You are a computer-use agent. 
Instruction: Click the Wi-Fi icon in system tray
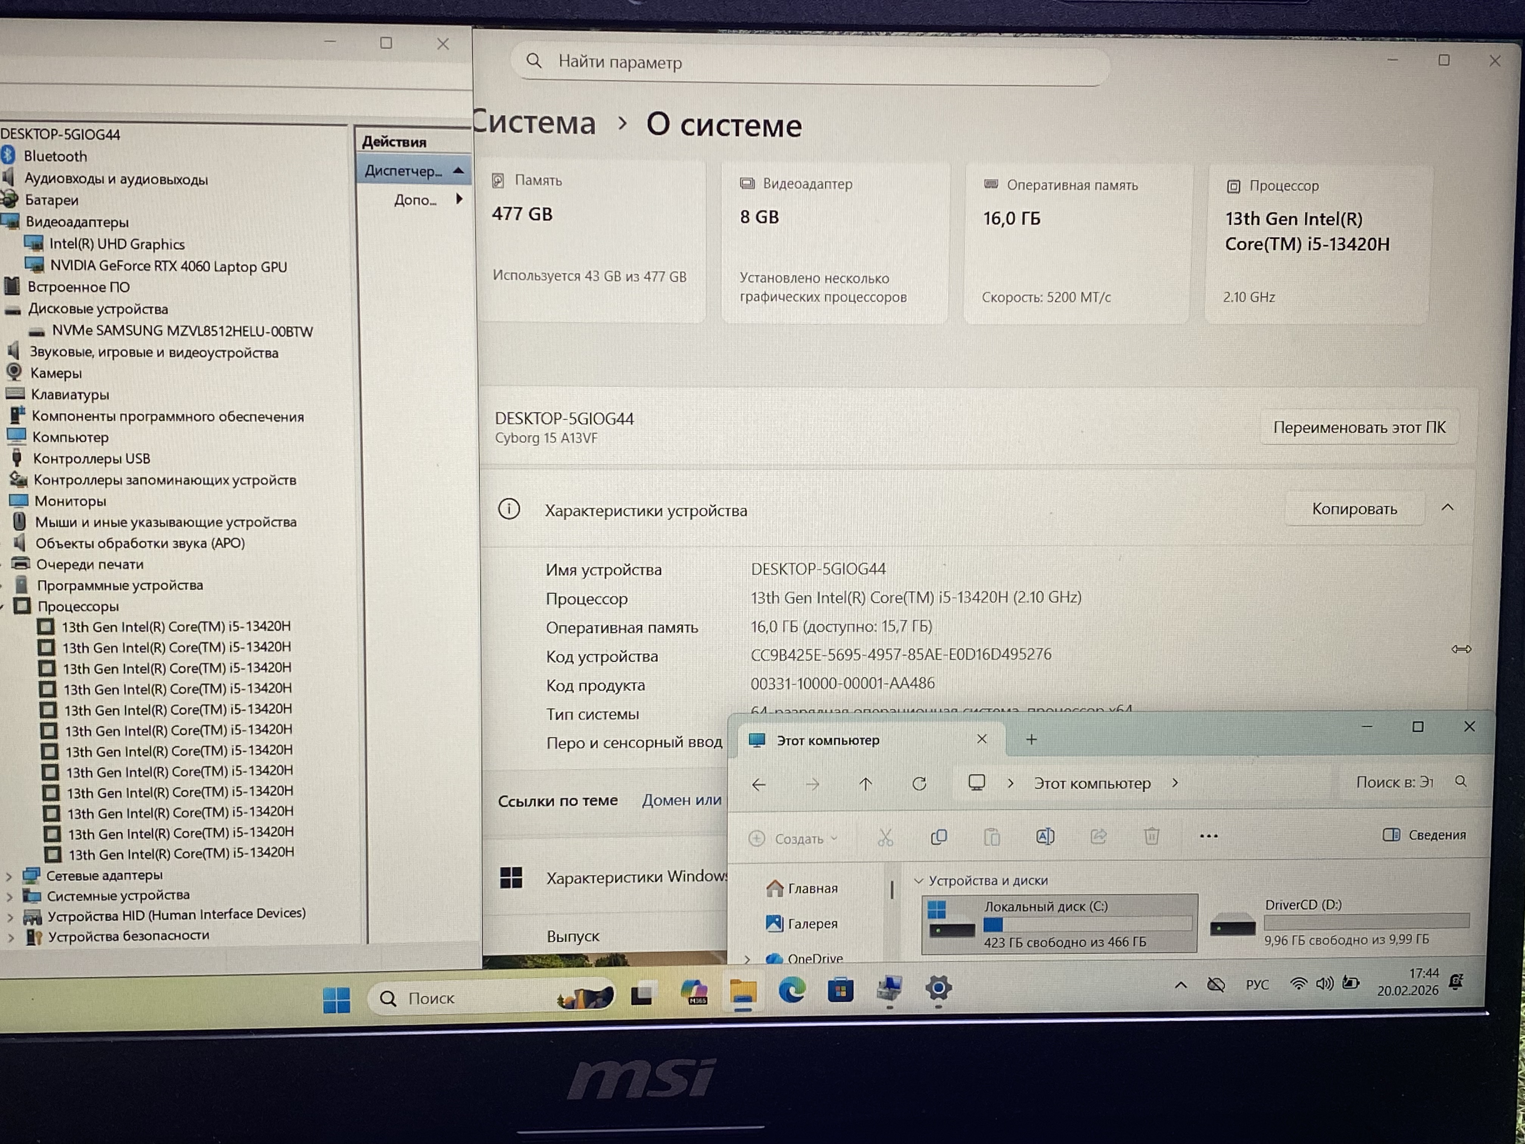click(1297, 984)
